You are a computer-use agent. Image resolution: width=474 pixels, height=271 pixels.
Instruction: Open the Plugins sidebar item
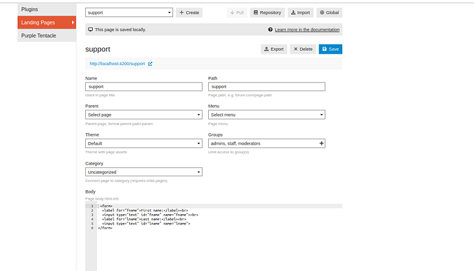click(x=47, y=10)
